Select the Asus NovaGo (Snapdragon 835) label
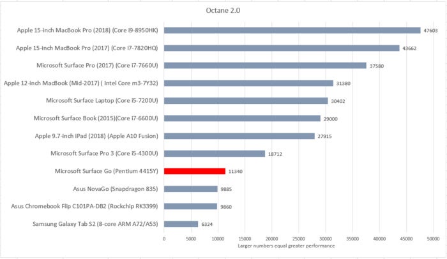Viewport: 447px width, 259px height. (x=116, y=189)
